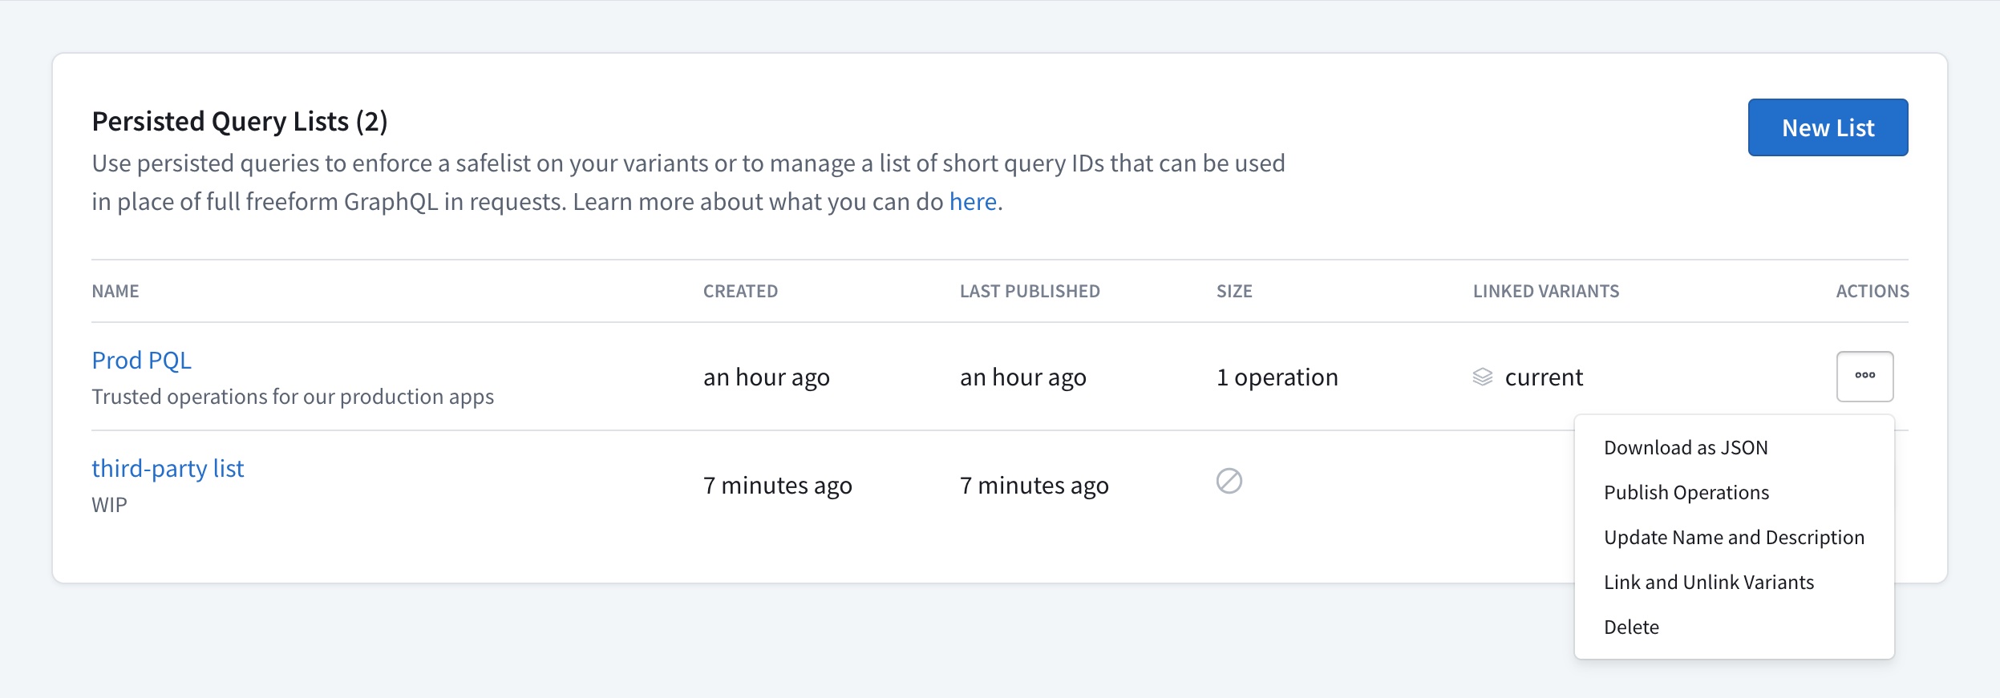This screenshot has width=2000, height=698.
Task: Click the SIZE column header
Action: click(1234, 291)
